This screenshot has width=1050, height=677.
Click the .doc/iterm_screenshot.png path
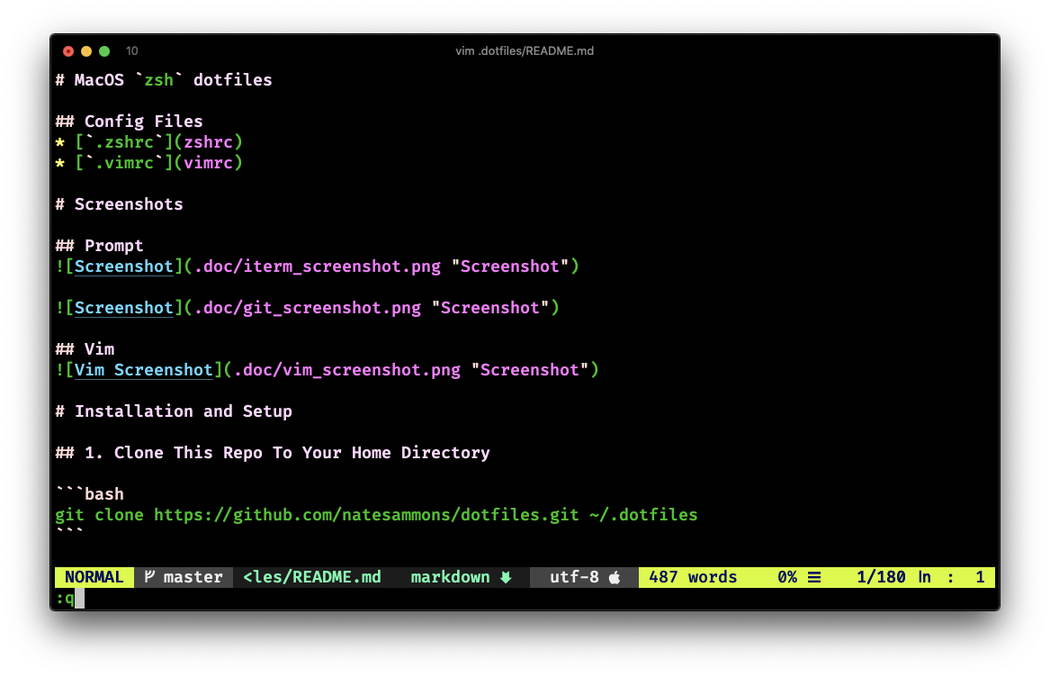(x=318, y=266)
